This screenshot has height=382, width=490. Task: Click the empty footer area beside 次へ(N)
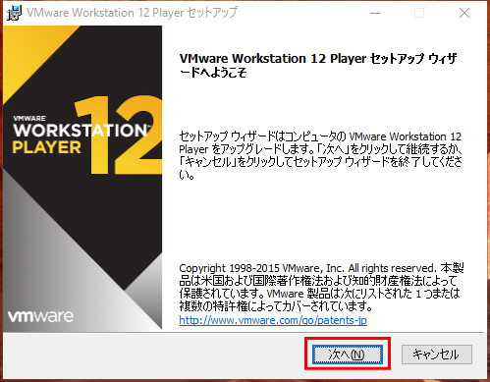click(154, 355)
